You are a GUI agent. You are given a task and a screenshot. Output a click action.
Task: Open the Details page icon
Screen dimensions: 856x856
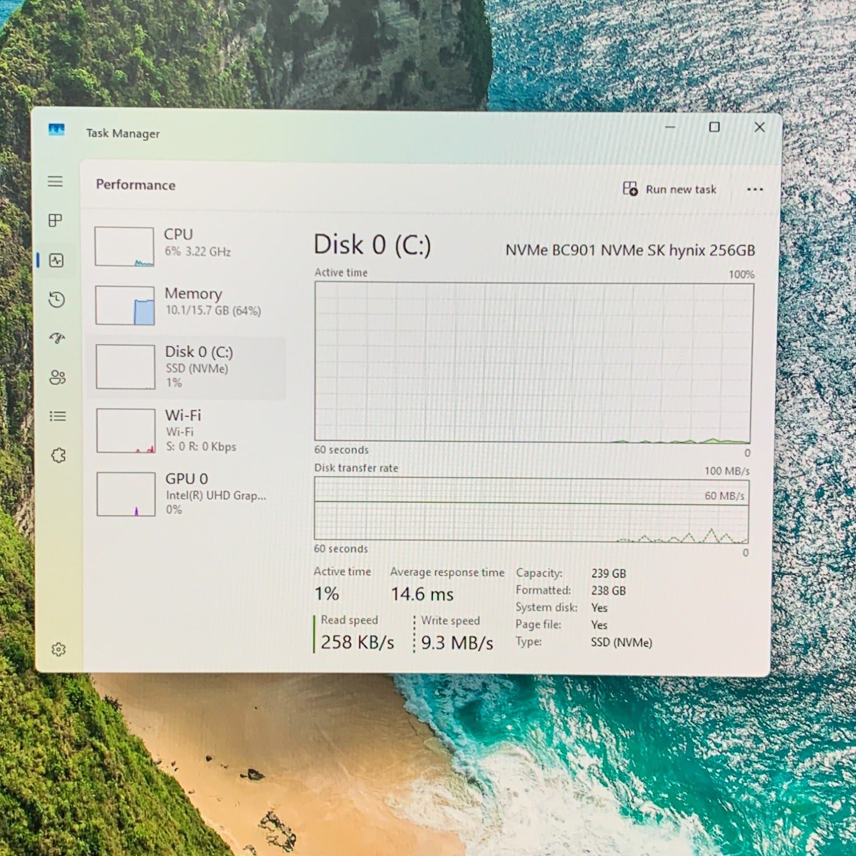click(58, 416)
